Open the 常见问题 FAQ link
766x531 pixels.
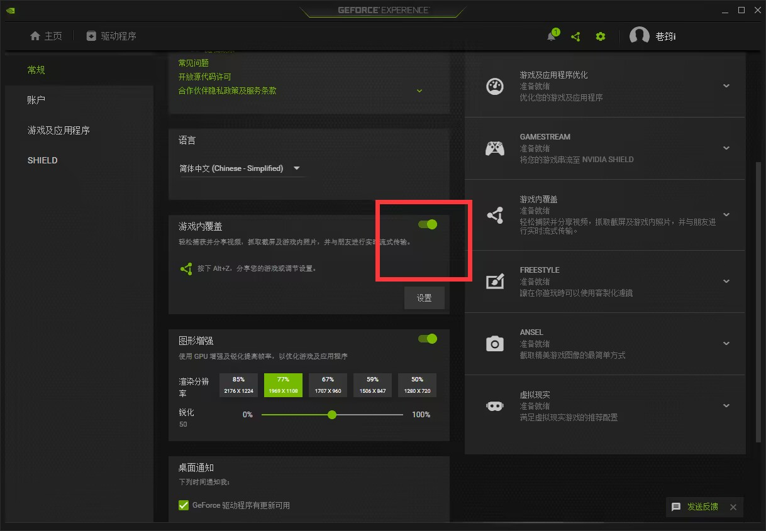194,63
